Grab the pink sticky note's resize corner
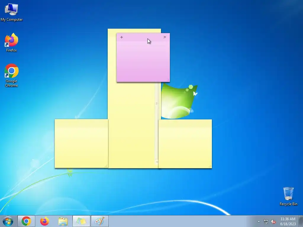 click(x=168, y=80)
